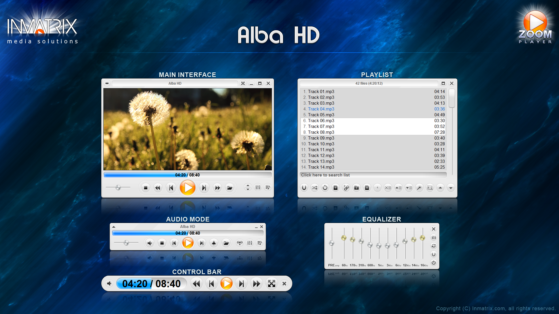This screenshot has height=314, width=559.
Task: Toggle repeat in the playlist
Action: (x=325, y=188)
